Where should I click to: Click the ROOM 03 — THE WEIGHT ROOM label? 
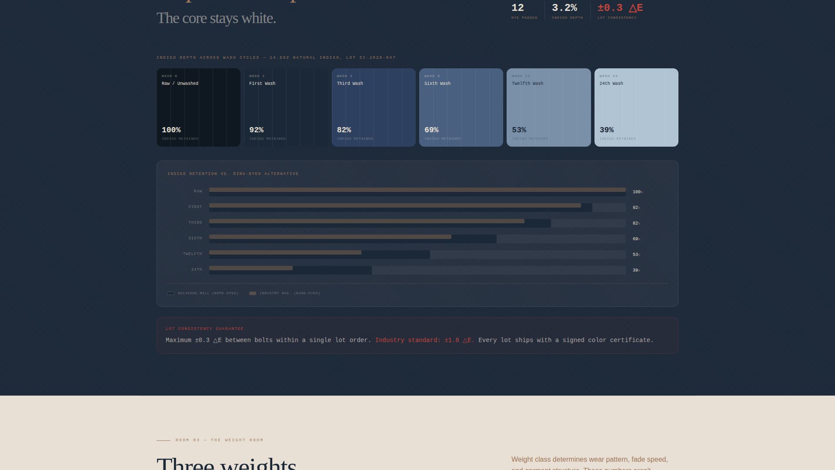click(219, 440)
